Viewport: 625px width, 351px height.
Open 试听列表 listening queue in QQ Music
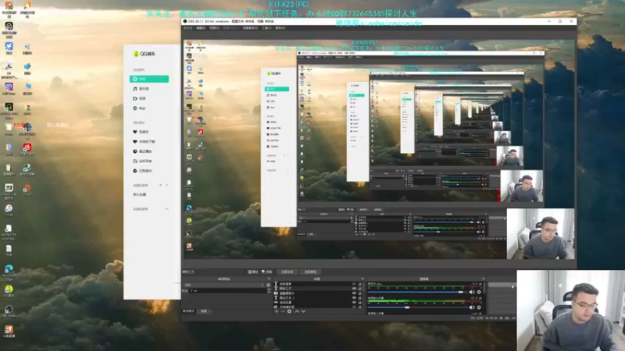coord(142,161)
